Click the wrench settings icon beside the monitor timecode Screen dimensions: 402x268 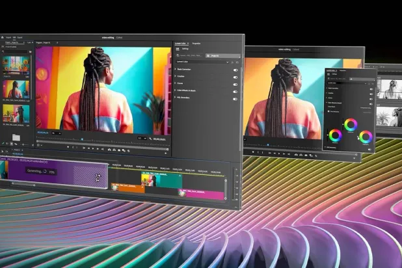pos(150,139)
